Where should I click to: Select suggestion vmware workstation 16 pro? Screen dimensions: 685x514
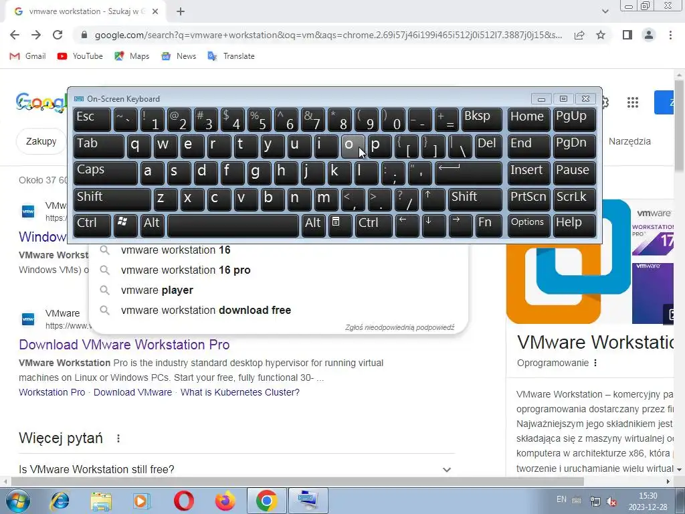[278, 270]
